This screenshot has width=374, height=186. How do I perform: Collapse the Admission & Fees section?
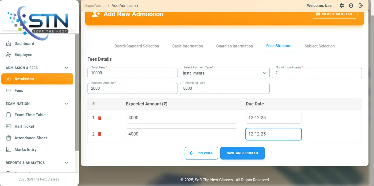click(66, 68)
